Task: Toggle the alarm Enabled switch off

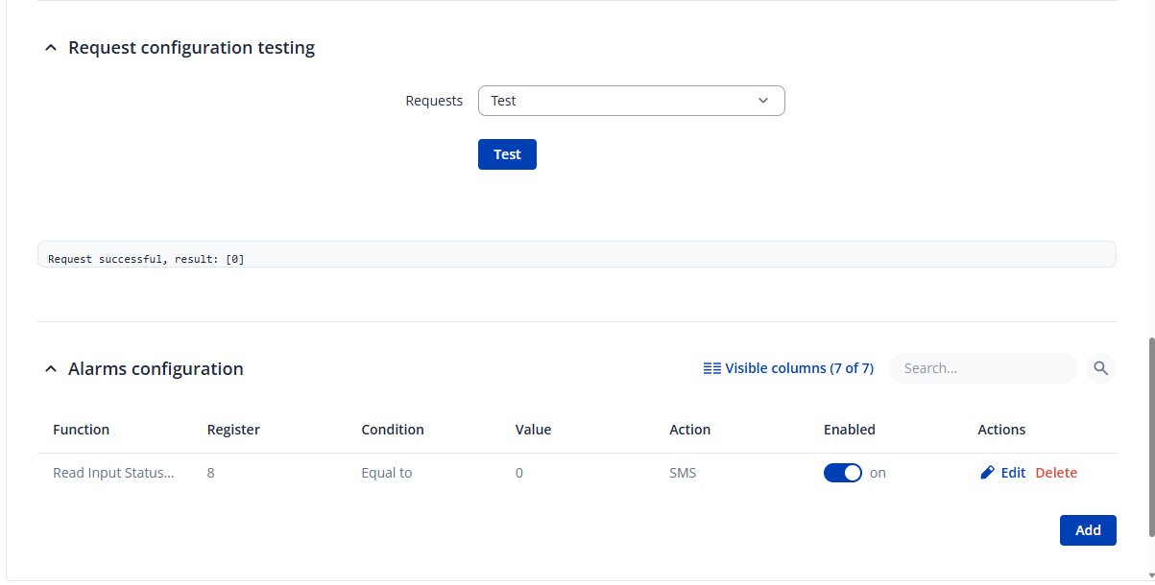Action: pyautogui.click(x=842, y=473)
